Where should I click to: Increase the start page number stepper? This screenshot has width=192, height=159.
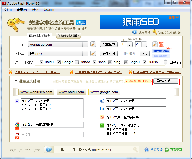pyautogui.click(x=130, y=43)
